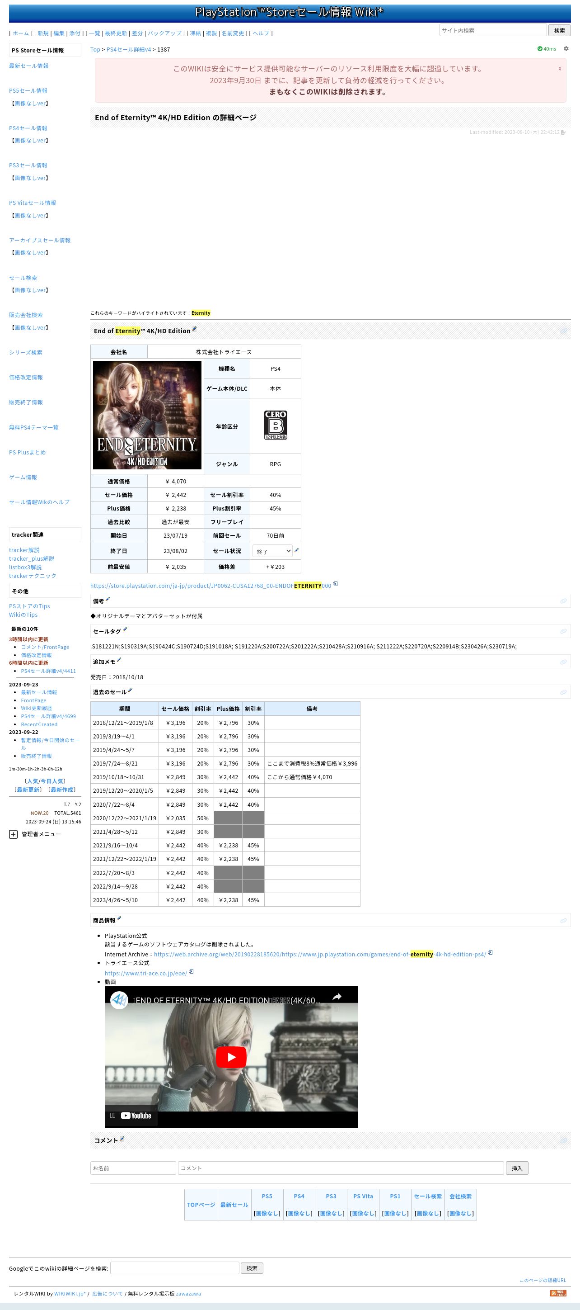The width and height of the screenshot is (580, 1310).
Task: Click edit pencil next to セールタグ heading
Action: click(124, 629)
